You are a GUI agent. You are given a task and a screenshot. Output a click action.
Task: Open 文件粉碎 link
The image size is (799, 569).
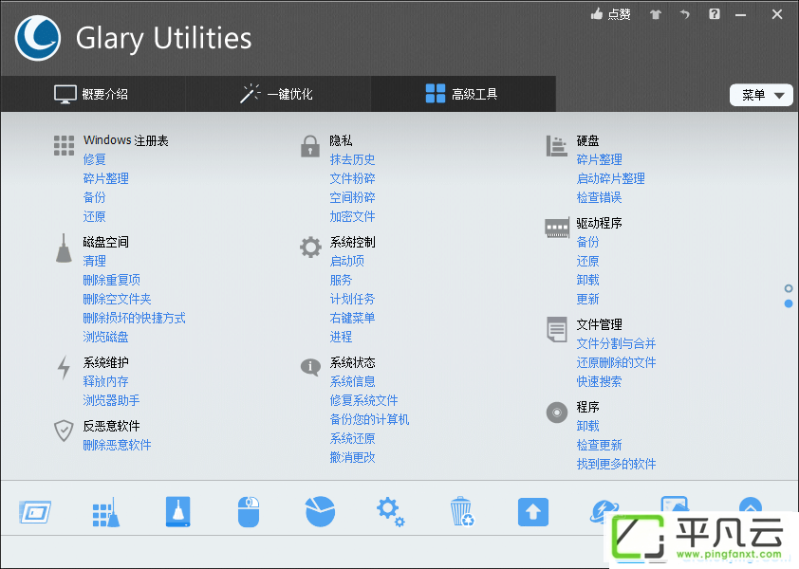point(353,178)
